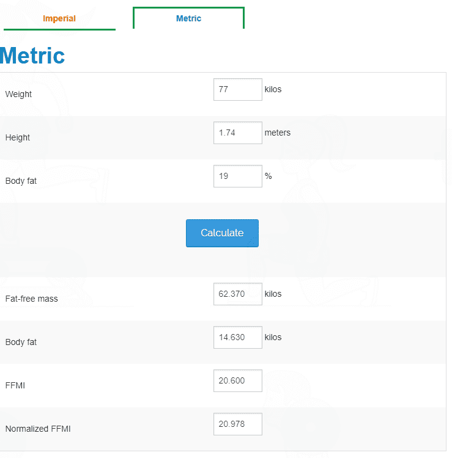Click the Normalized FFMI label
Image resolution: width=452 pixels, height=458 pixels.
tap(38, 429)
